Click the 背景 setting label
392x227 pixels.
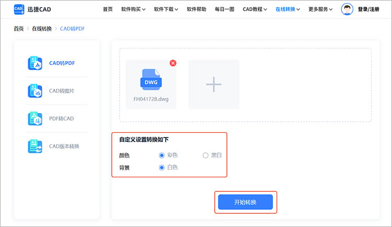tap(124, 167)
